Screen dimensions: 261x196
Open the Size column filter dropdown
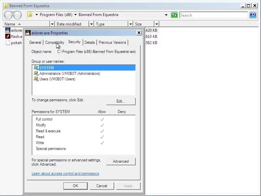pos(157,24)
